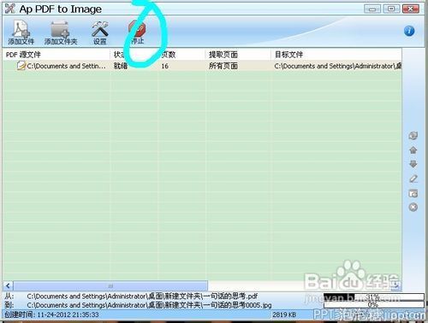Click the page count cell 16
Screen dimensions: 428x323
pyautogui.click(x=164, y=66)
